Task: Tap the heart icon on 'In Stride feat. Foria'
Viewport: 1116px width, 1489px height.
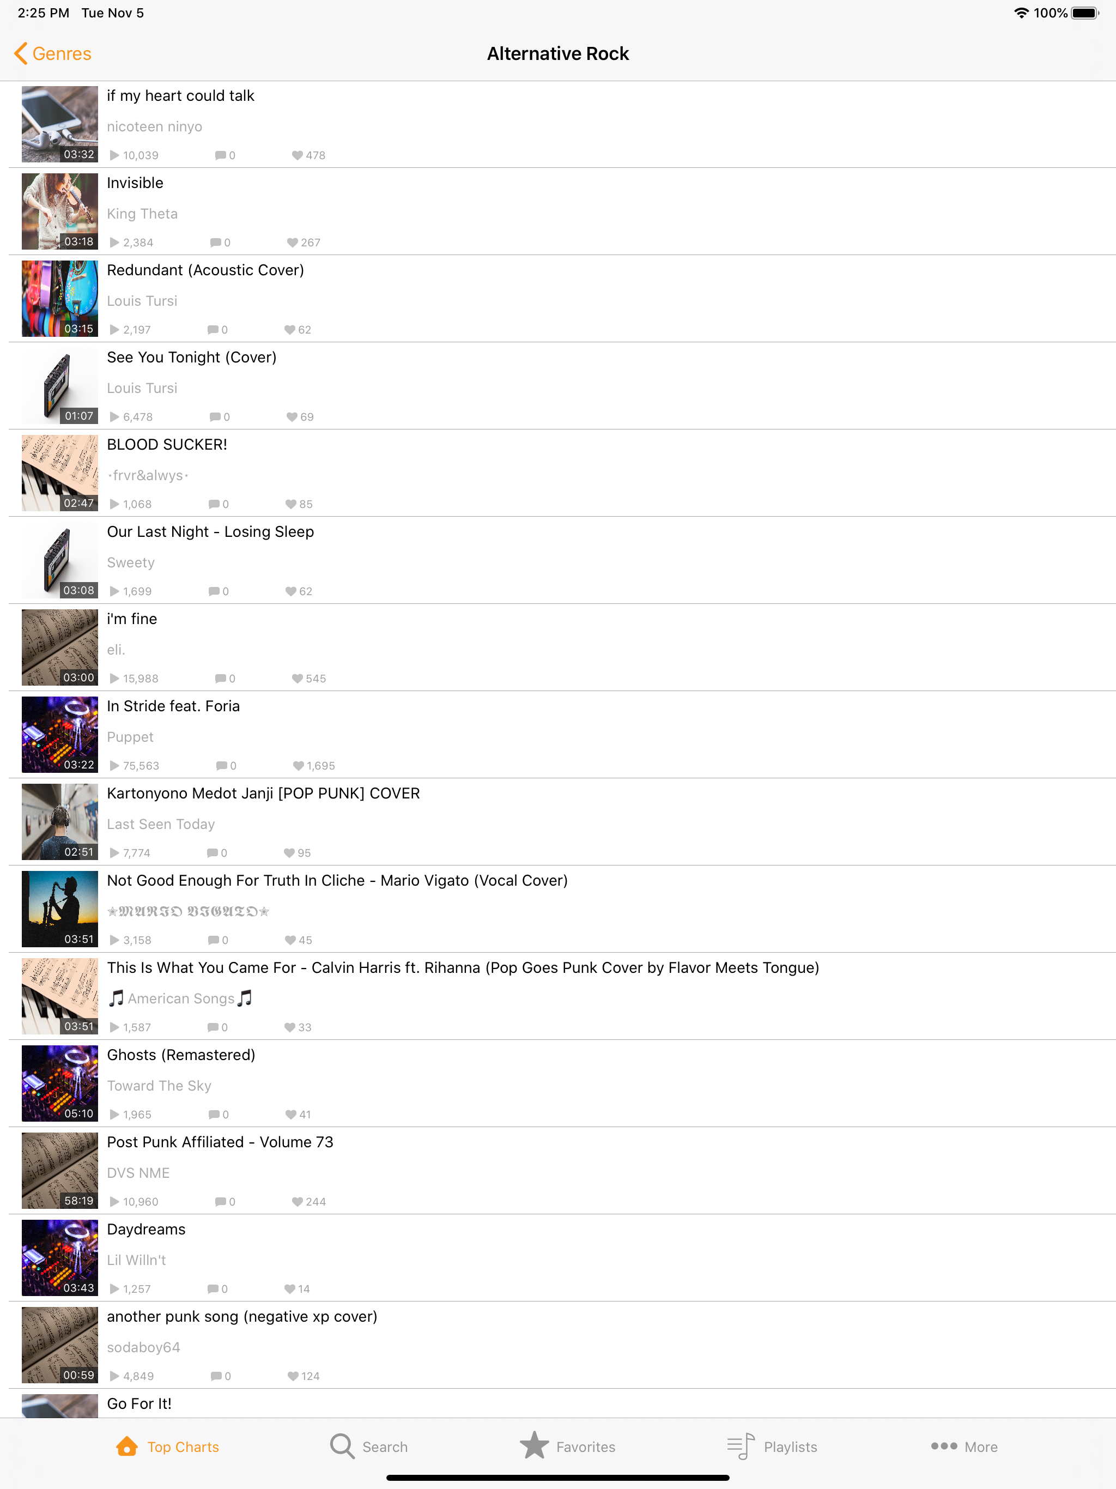Action: [x=298, y=766]
